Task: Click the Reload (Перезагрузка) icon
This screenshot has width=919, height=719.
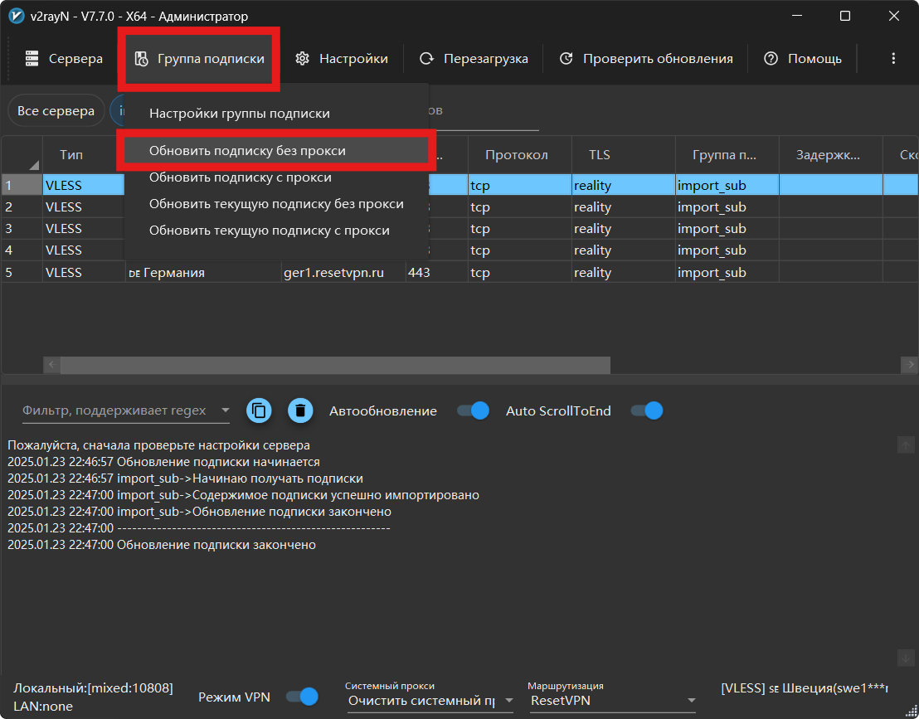Action: (x=427, y=59)
